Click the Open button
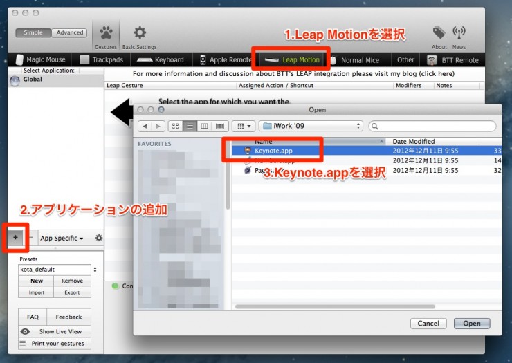512x363 pixels. click(x=472, y=323)
